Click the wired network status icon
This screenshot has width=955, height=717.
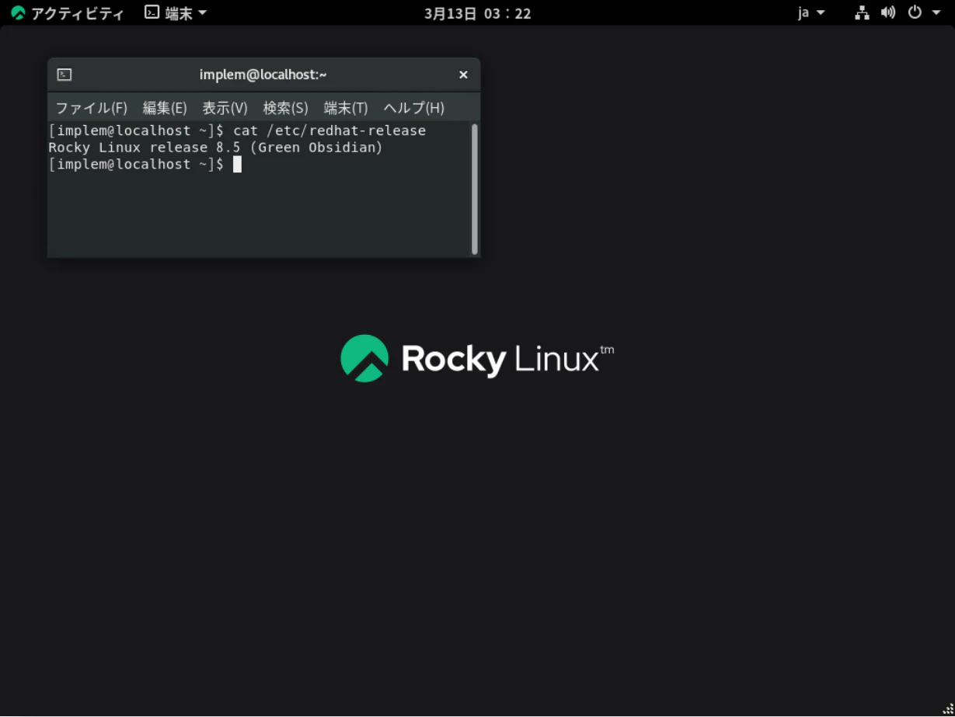pyautogui.click(x=863, y=13)
